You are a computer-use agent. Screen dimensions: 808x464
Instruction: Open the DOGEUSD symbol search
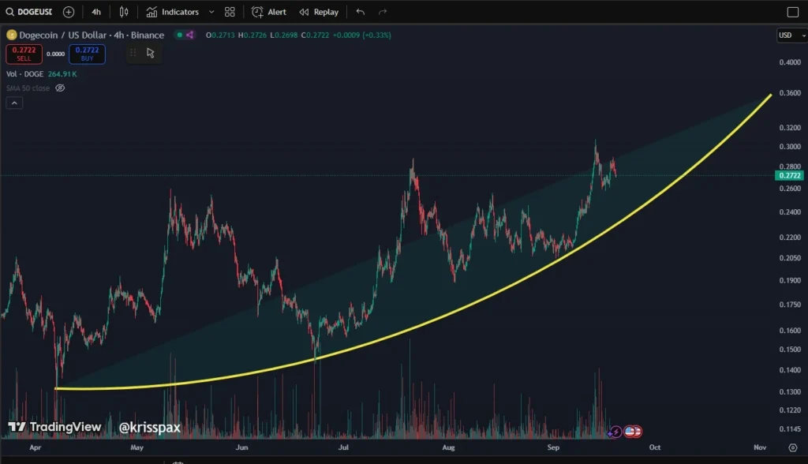click(29, 12)
